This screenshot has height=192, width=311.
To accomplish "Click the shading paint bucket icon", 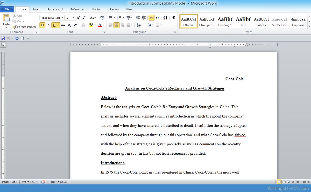I will (x=149, y=25).
